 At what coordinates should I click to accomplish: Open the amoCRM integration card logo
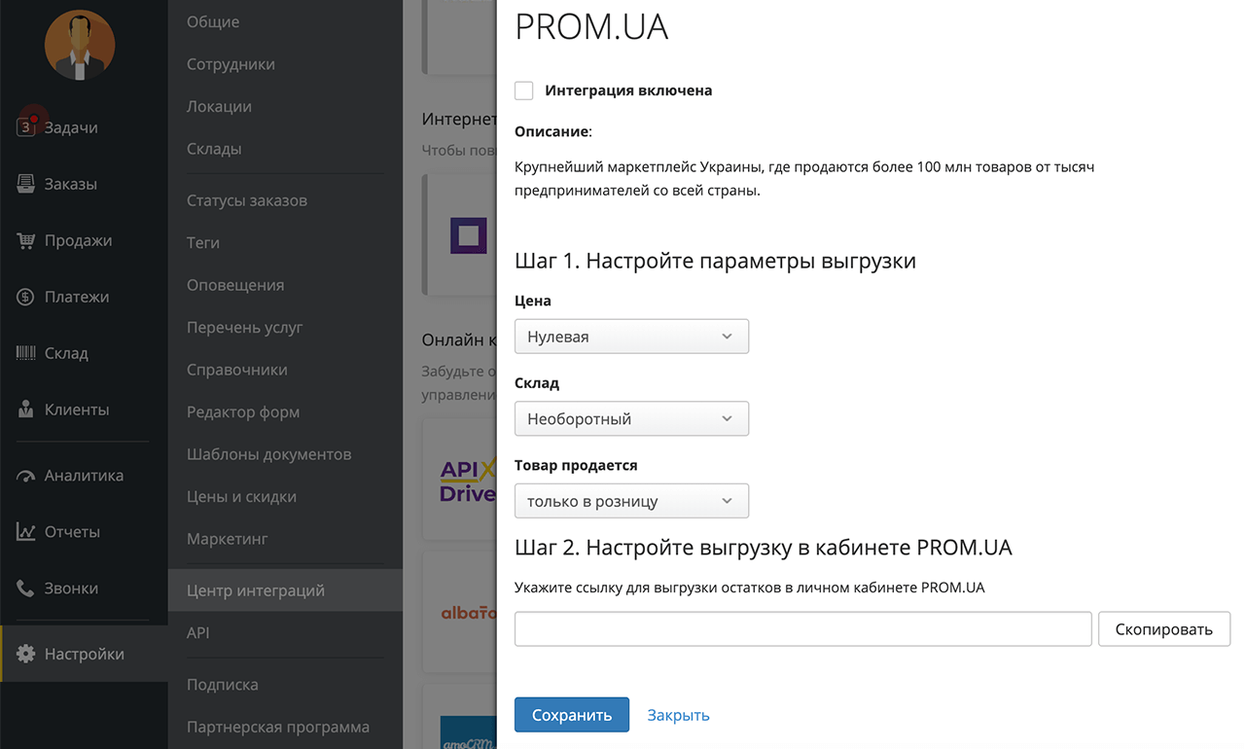(x=468, y=732)
